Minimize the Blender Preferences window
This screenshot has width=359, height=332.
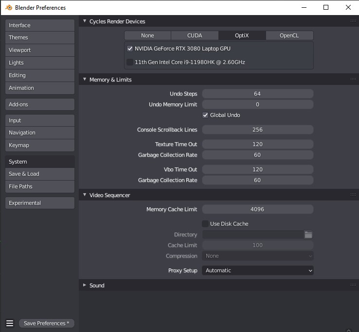[304, 8]
